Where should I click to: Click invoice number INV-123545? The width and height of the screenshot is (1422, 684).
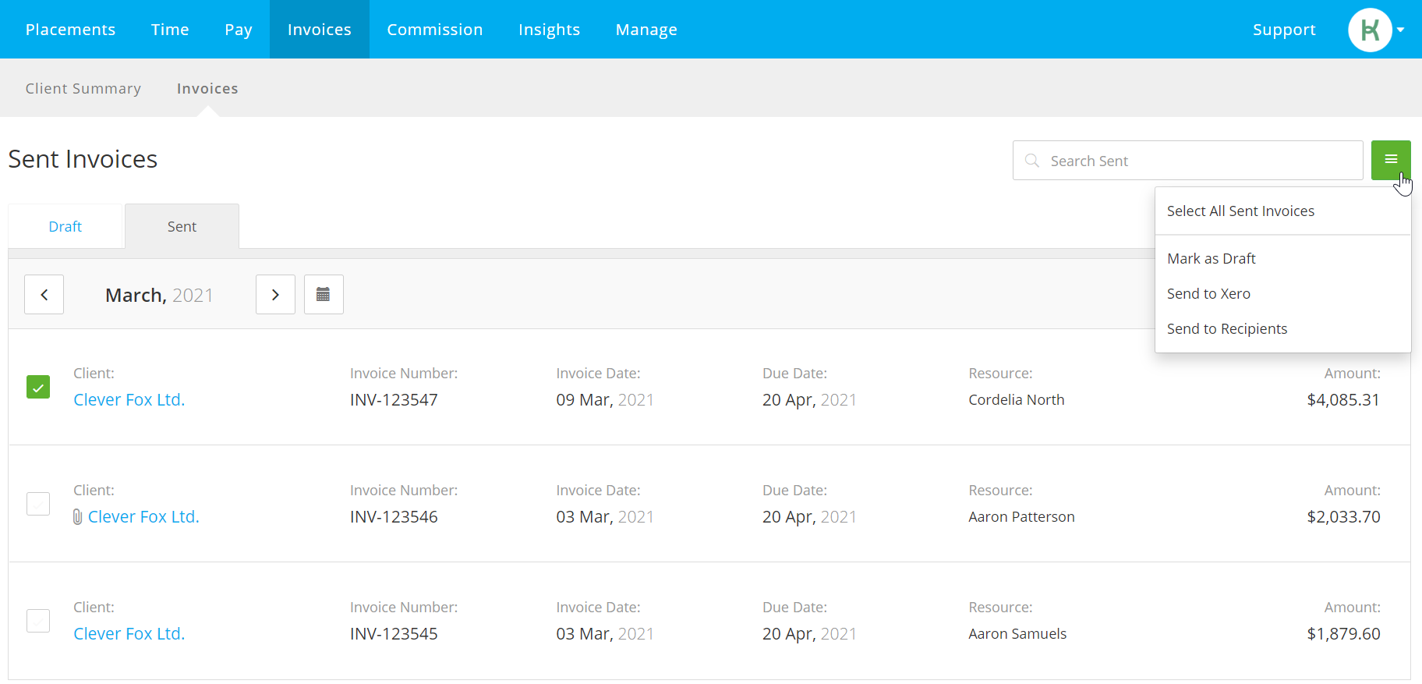point(394,634)
